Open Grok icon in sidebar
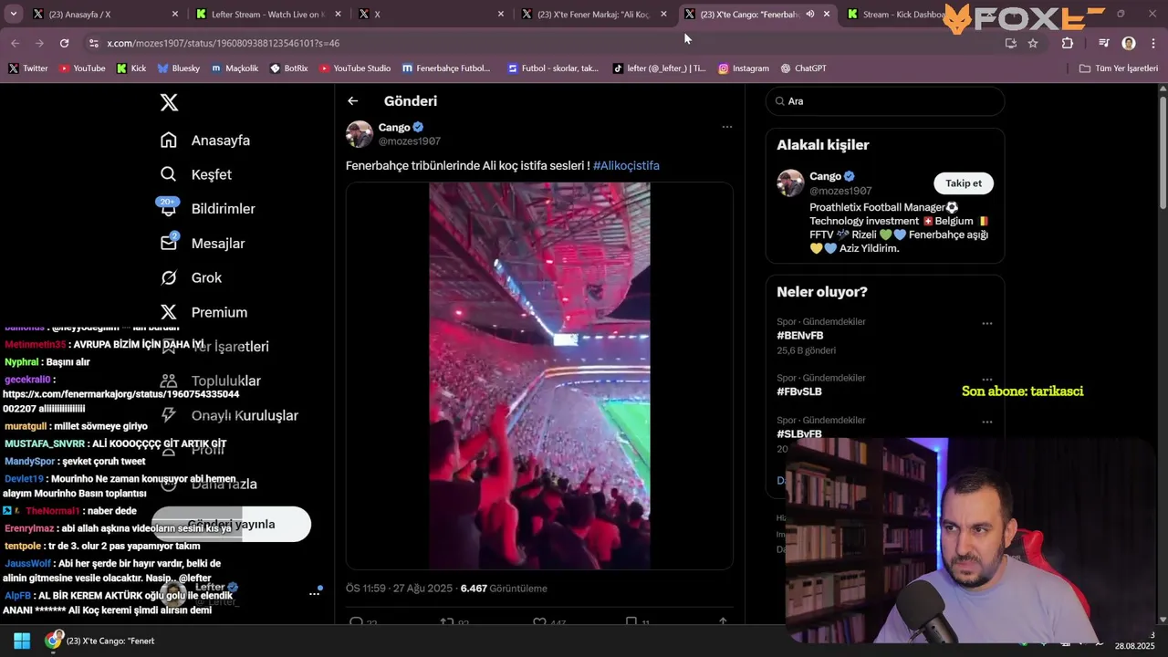This screenshot has height=657, width=1168. pyautogui.click(x=168, y=277)
